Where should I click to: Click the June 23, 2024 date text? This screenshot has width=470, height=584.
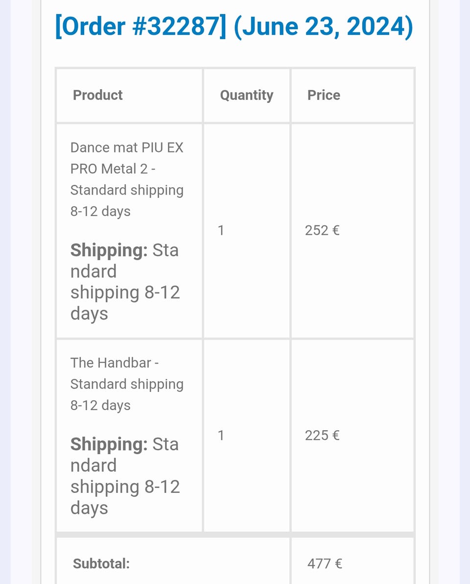[324, 26]
